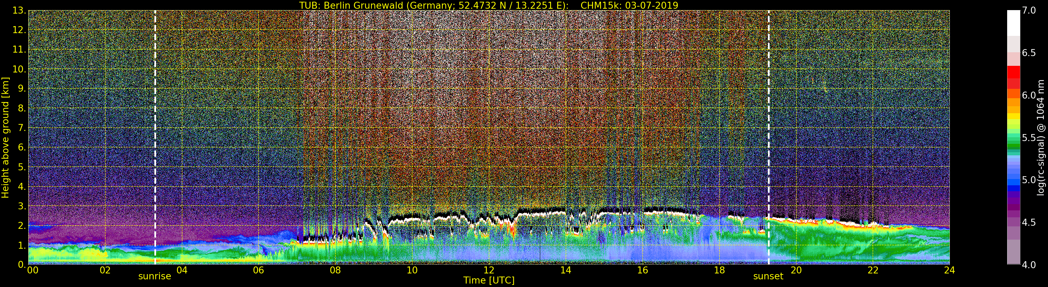Click the colorbar value '4.5'

pos(1029,222)
